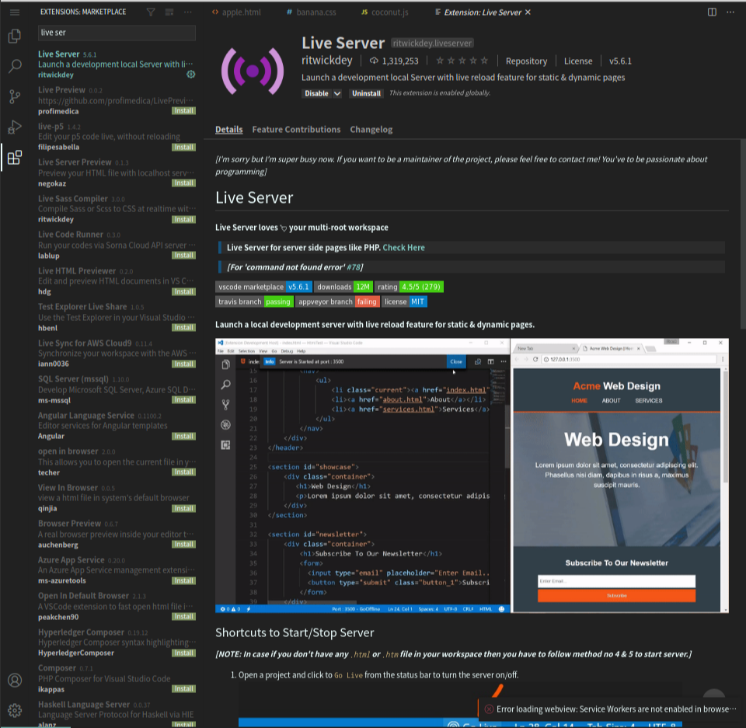Install Angular Language Service extension
The image size is (746, 728).
click(x=183, y=437)
